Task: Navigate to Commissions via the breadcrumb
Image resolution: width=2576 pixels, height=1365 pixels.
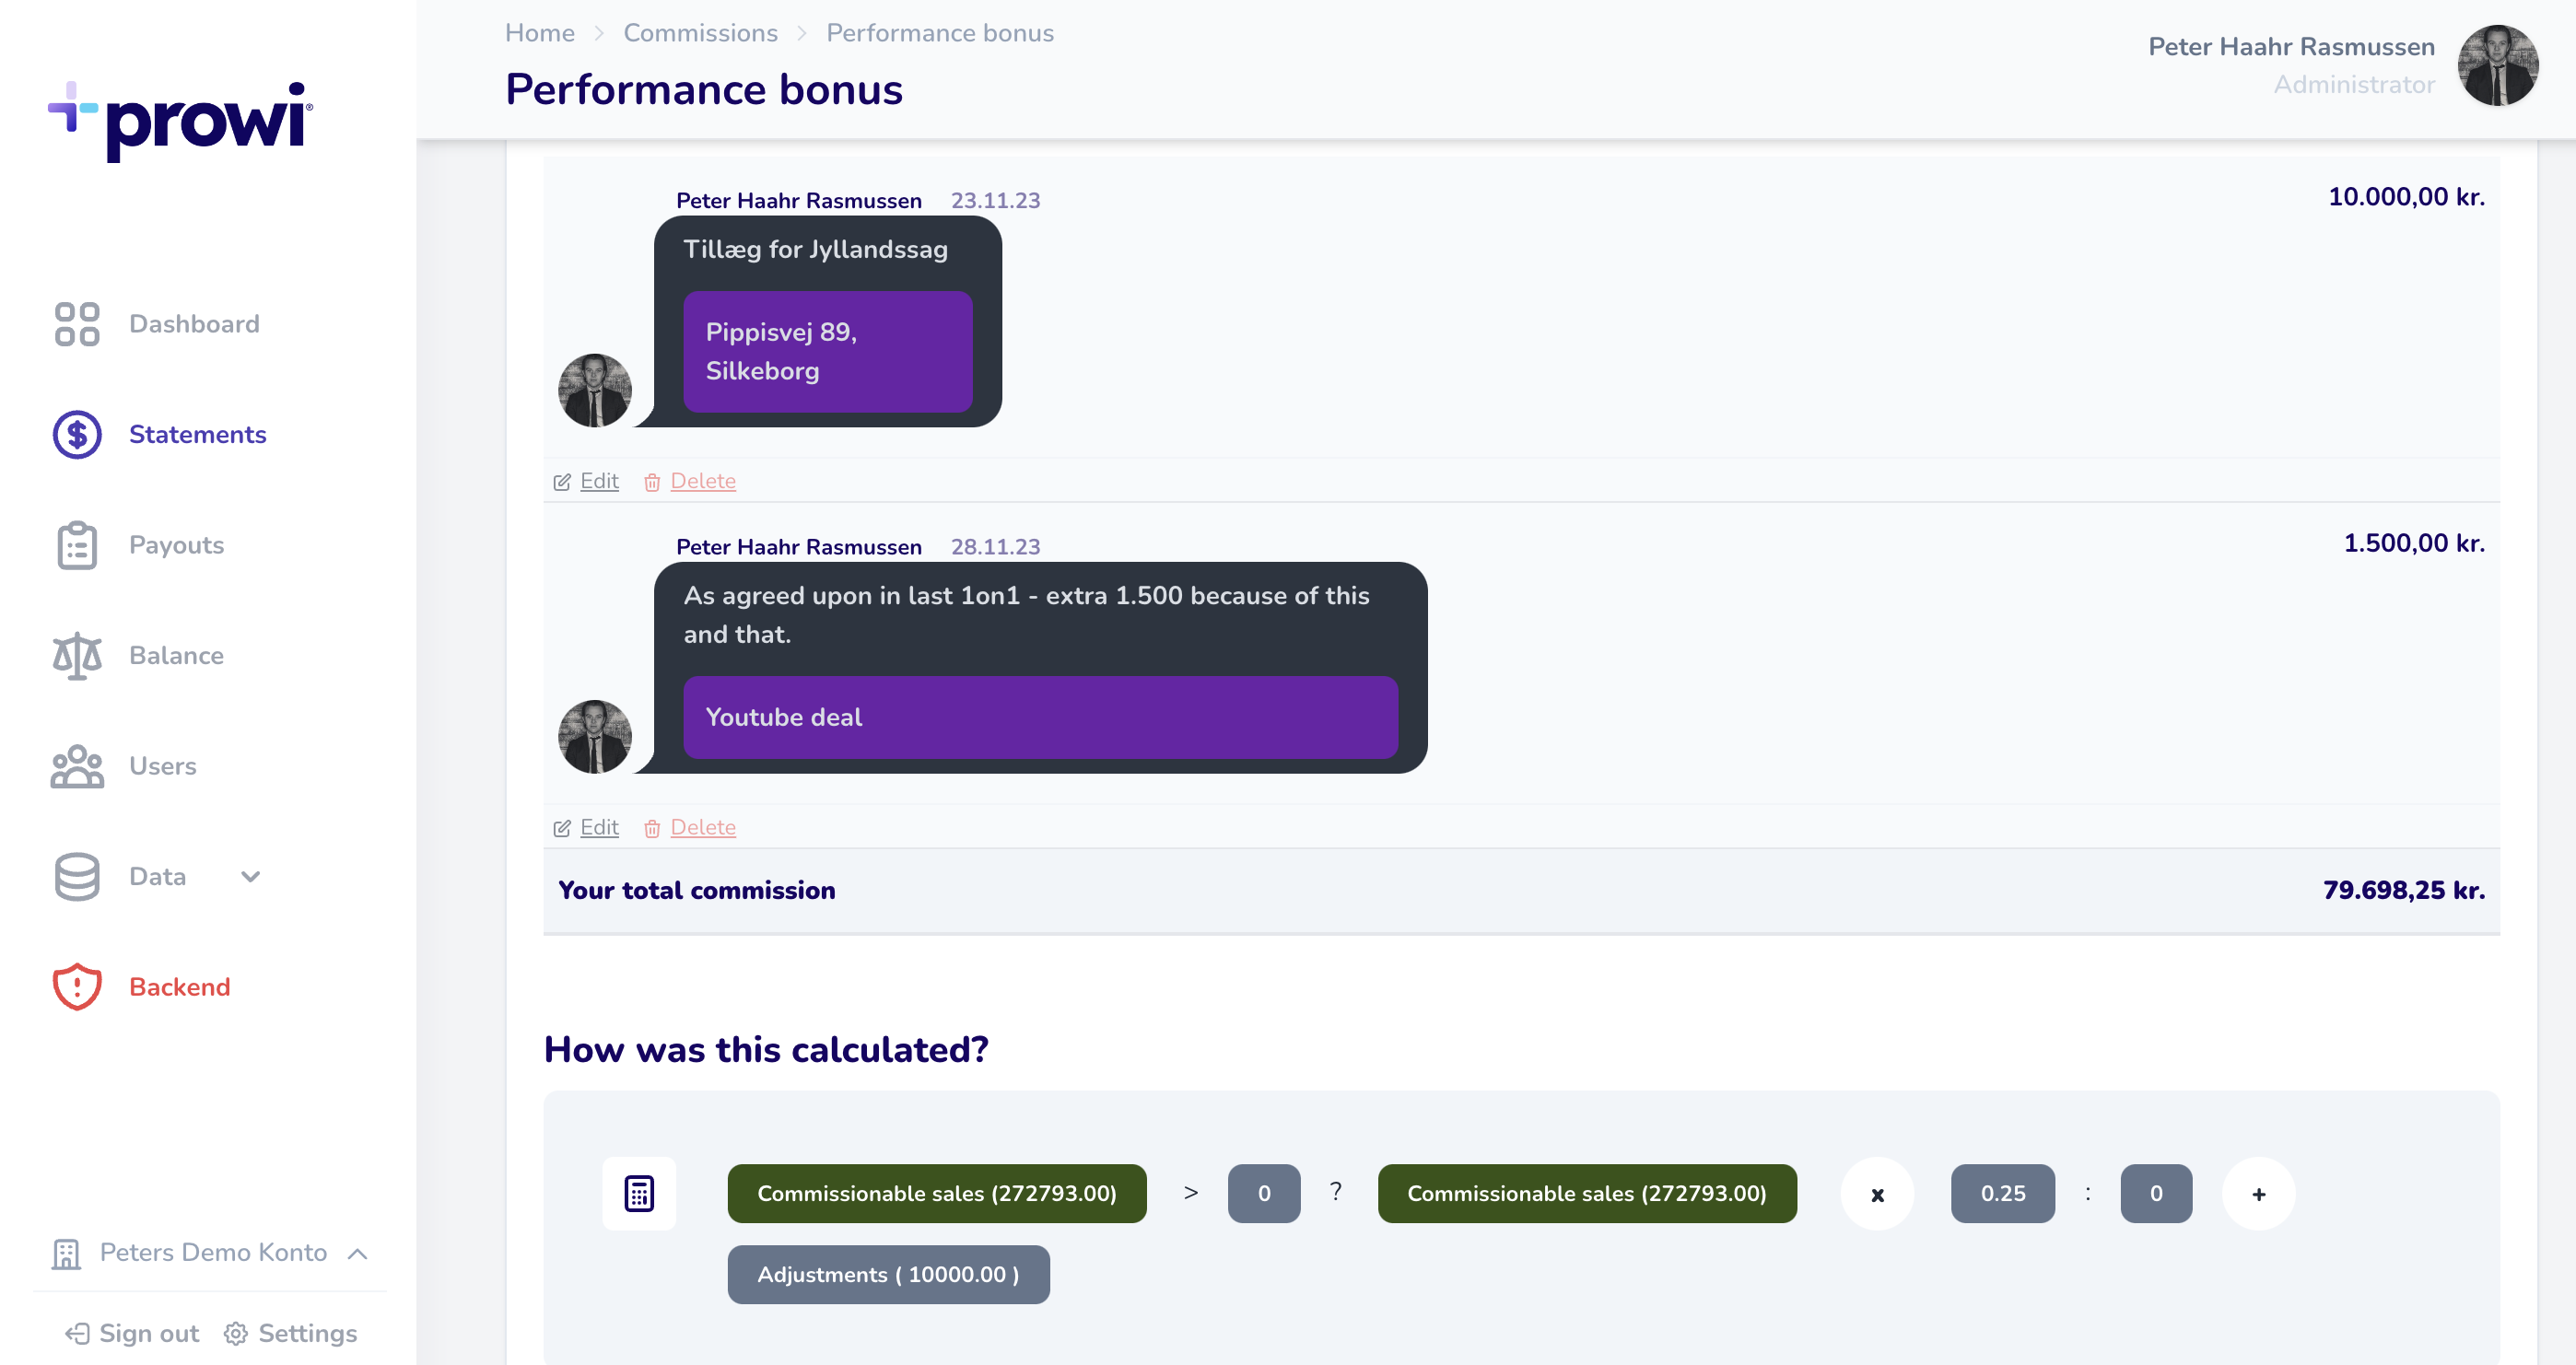Action: pos(700,33)
